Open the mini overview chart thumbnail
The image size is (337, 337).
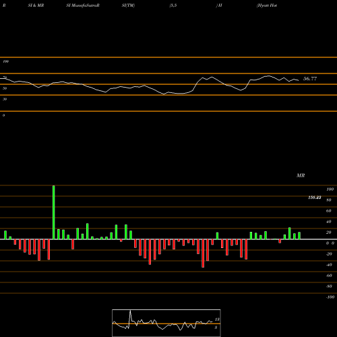(x=166, y=323)
